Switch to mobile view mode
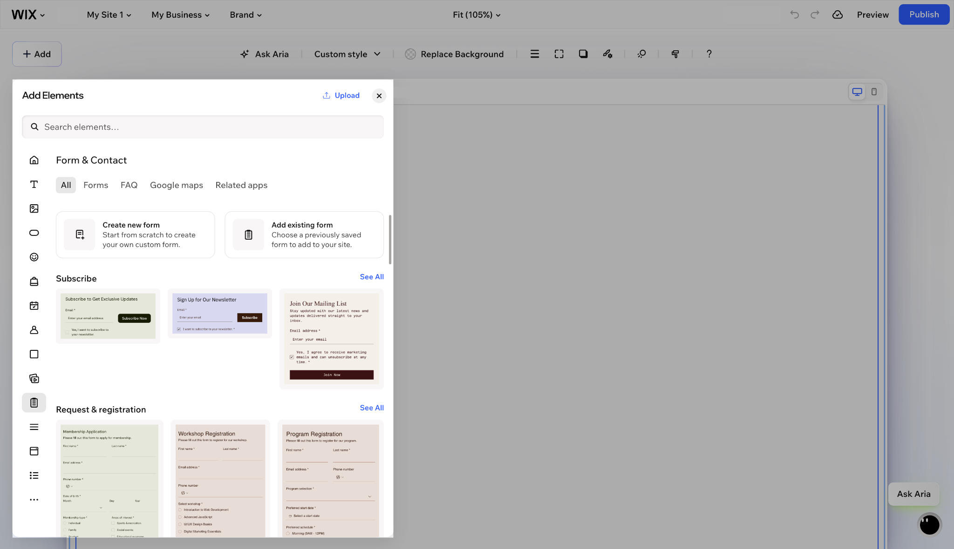The width and height of the screenshot is (954, 549). point(874,92)
